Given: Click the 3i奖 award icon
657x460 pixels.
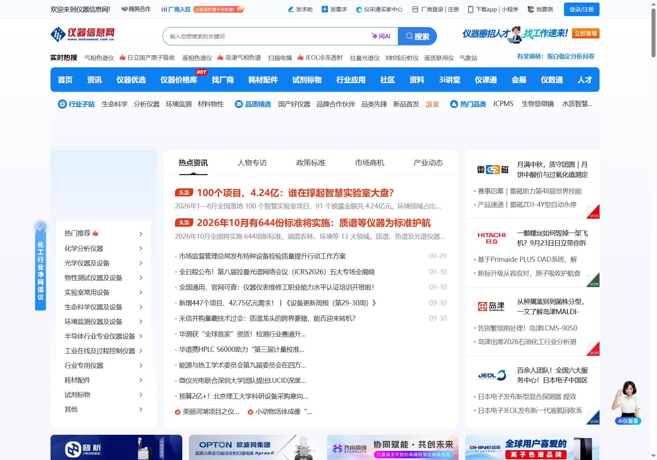Looking at the screenshot, I should point(432,104).
